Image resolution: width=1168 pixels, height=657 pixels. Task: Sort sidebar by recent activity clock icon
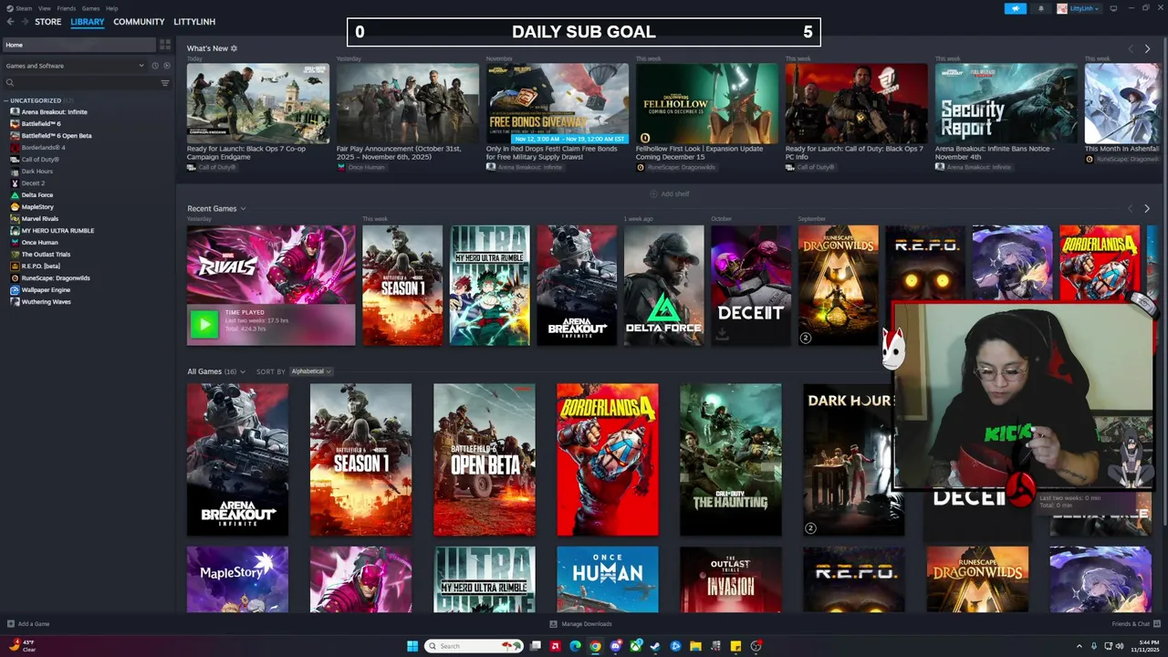click(x=154, y=66)
